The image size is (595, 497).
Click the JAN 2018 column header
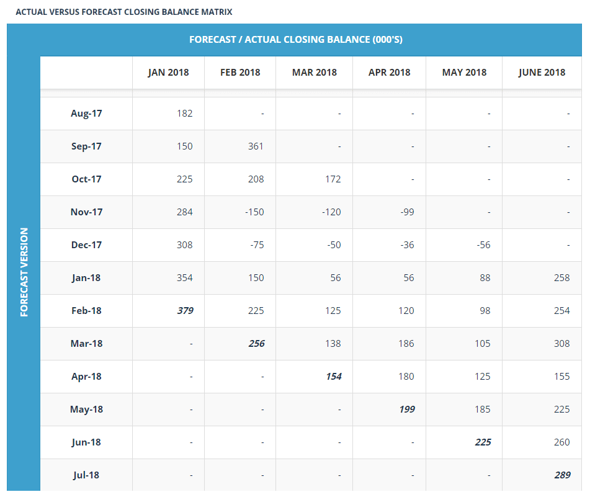tap(168, 73)
